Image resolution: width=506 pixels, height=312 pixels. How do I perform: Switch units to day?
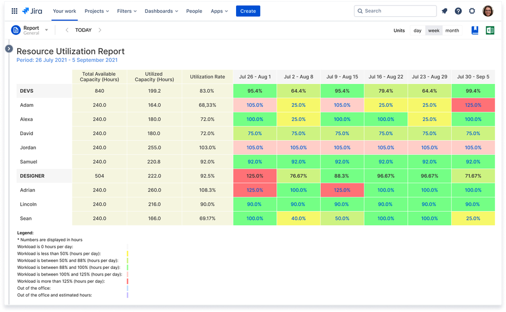tap(417, 30)
